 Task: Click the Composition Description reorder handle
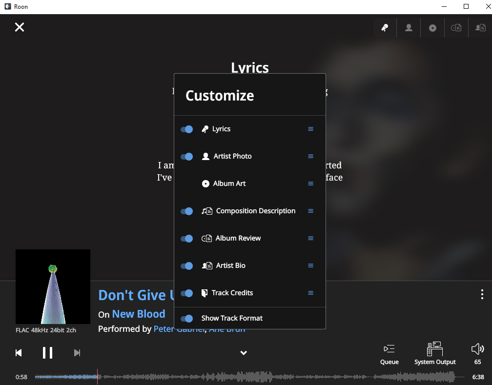tap(310, 211)
